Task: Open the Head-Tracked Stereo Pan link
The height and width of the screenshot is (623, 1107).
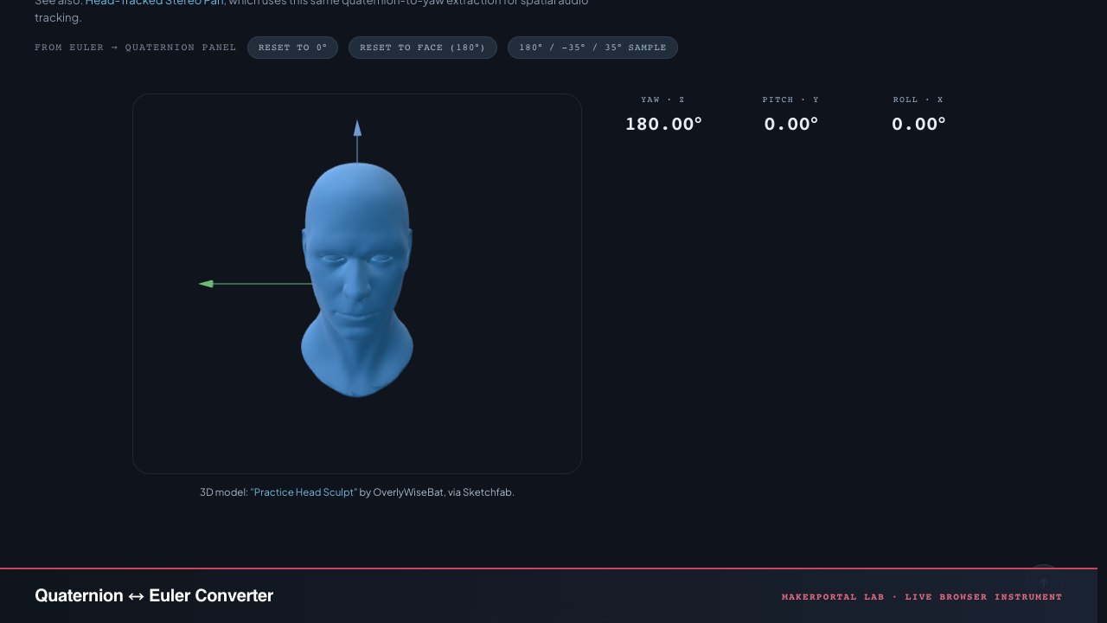Action: pos(154,3)
